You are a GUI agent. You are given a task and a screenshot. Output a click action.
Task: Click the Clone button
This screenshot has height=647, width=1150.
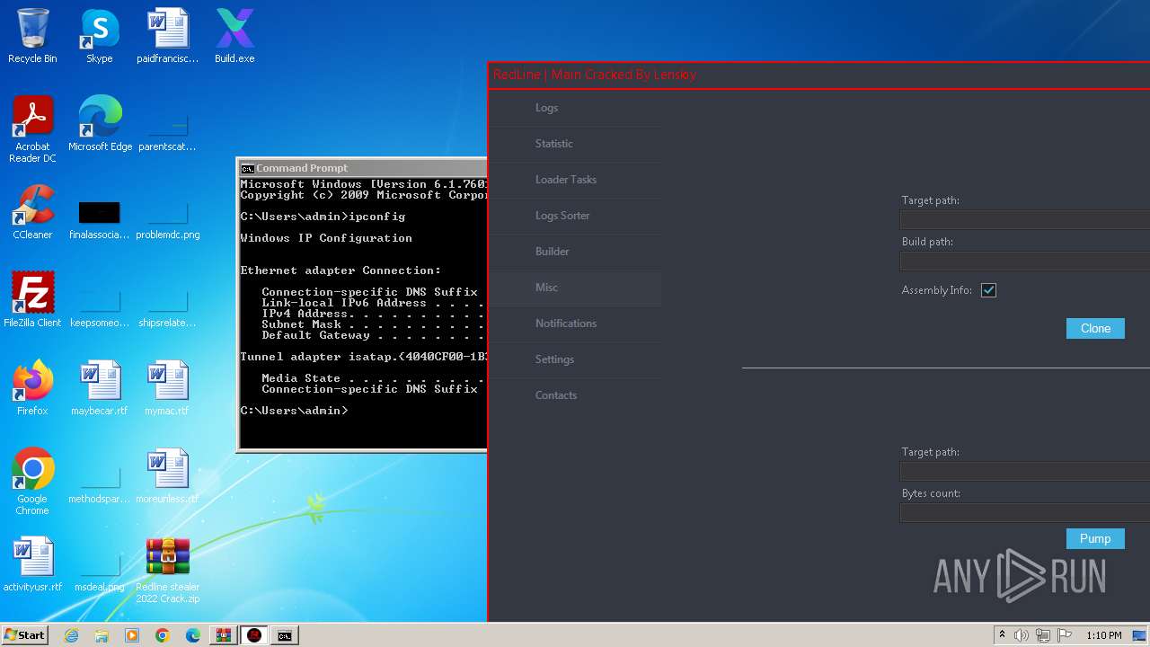coord(1095,328)
